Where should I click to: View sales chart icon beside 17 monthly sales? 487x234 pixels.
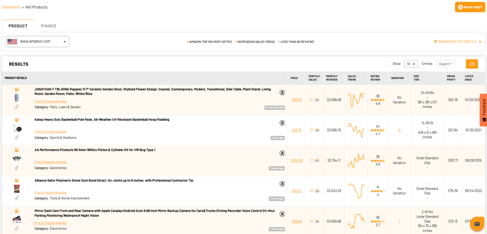click(317, 160)
